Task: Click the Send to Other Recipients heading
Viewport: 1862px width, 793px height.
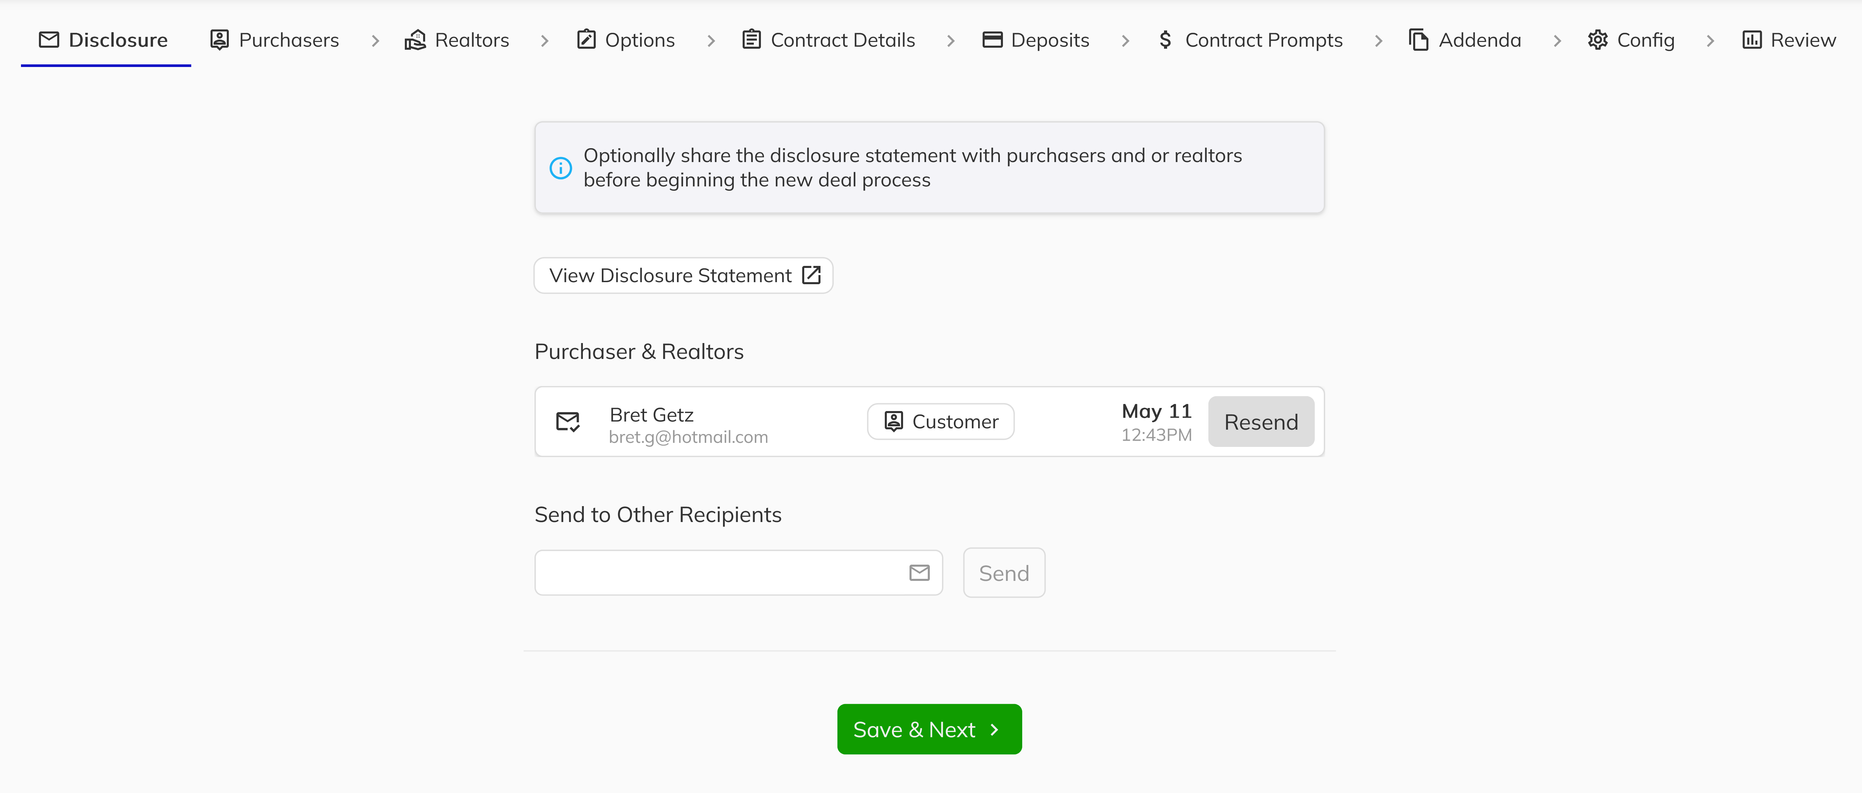Action: point(658,515)
